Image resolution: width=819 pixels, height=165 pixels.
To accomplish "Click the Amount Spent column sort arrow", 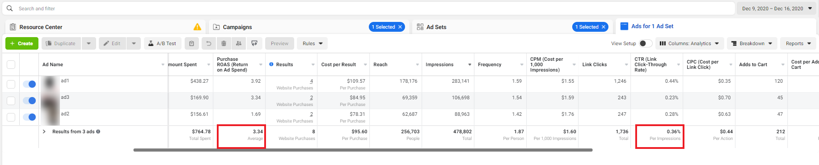I will (209, 64).
